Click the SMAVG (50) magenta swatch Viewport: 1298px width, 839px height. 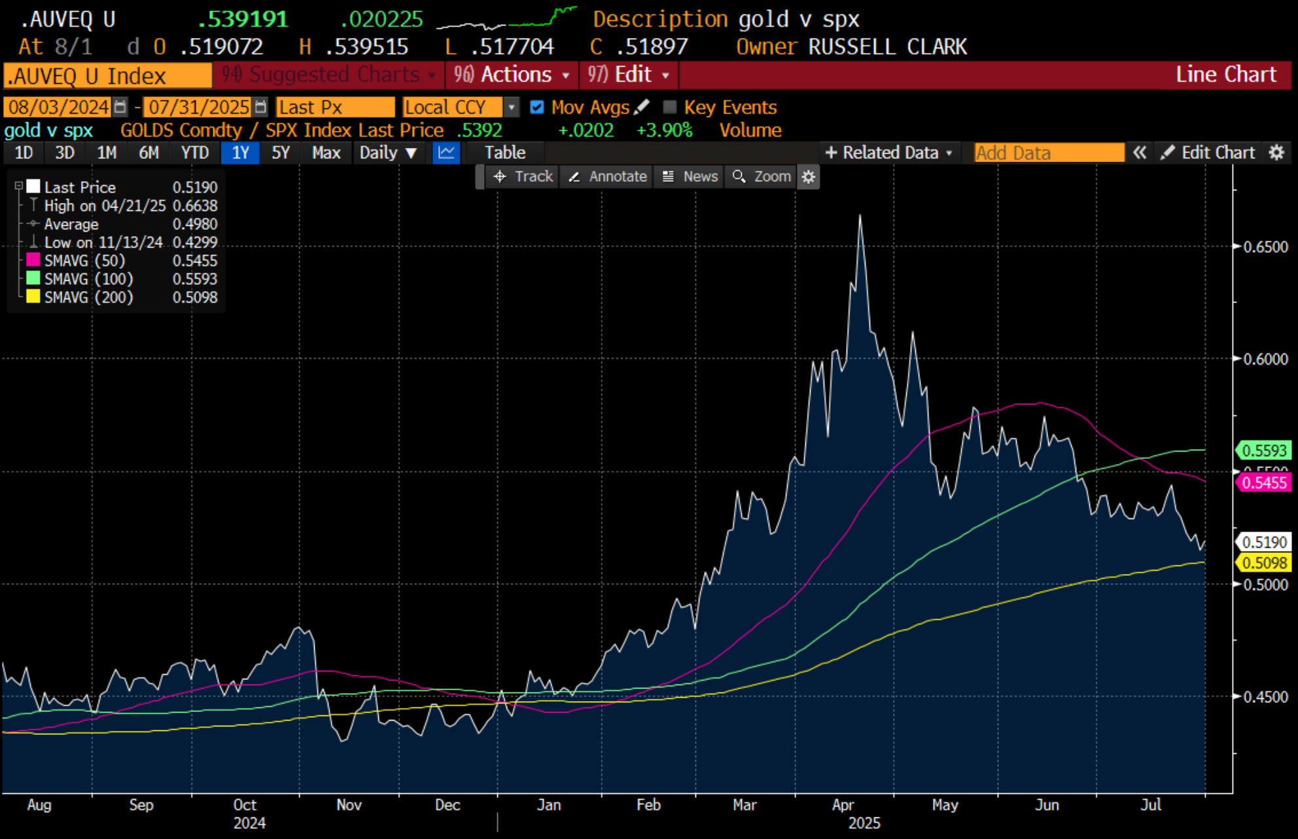[33, 260]
